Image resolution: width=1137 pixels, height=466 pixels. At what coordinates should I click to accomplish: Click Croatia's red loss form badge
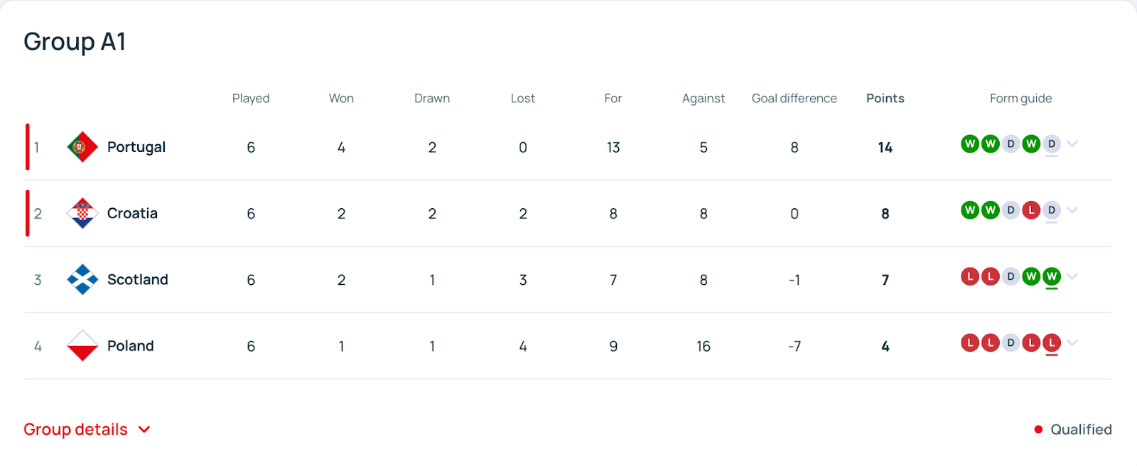1031,210
